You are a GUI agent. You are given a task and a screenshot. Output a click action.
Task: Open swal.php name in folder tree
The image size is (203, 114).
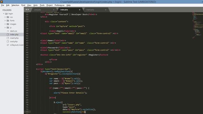pos(14,41)
